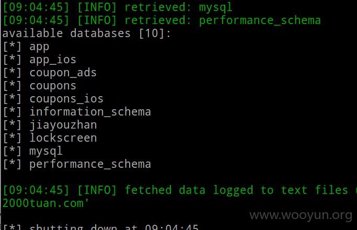Viewport: 357px width, 230px height.
Task: Click the 'app' database name
Action: (x=39, y=47)
